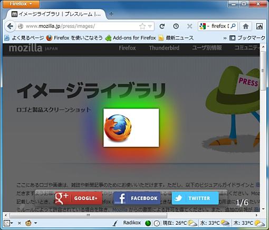Open 最新ニュース feed bookmark
Screen dimensions: 269x230
(x=176, y=38)
